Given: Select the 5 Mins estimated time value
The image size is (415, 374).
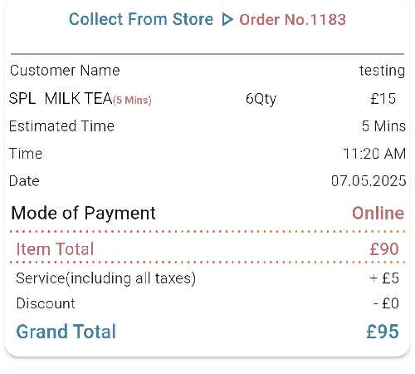Looking at the screenshot, I should click(x=383, y=126).
